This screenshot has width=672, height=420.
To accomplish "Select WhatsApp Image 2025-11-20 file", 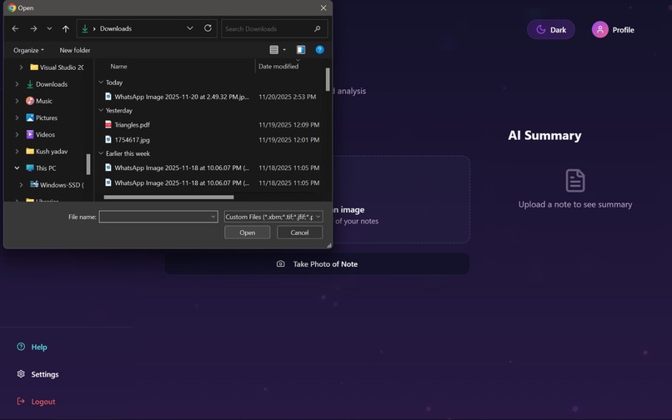I will click(x=181, y=97).
